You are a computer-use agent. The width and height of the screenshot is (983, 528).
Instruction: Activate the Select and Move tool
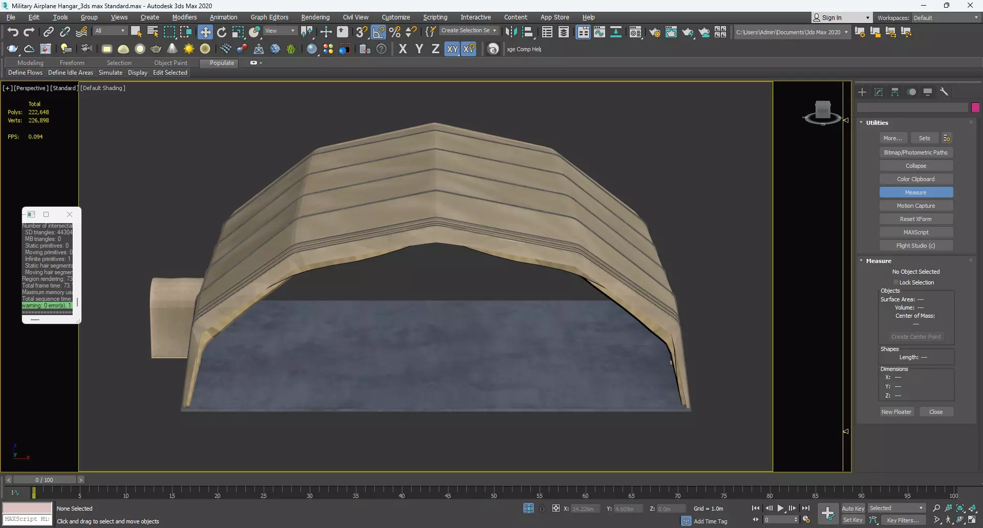[x=205, y=32]
